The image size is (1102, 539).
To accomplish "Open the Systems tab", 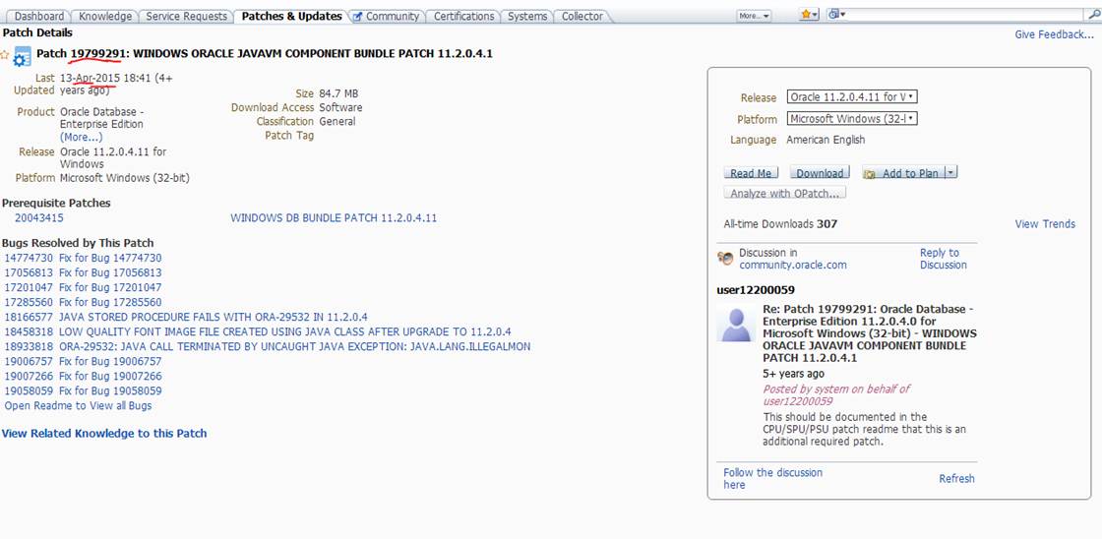I will pos(527,16).
